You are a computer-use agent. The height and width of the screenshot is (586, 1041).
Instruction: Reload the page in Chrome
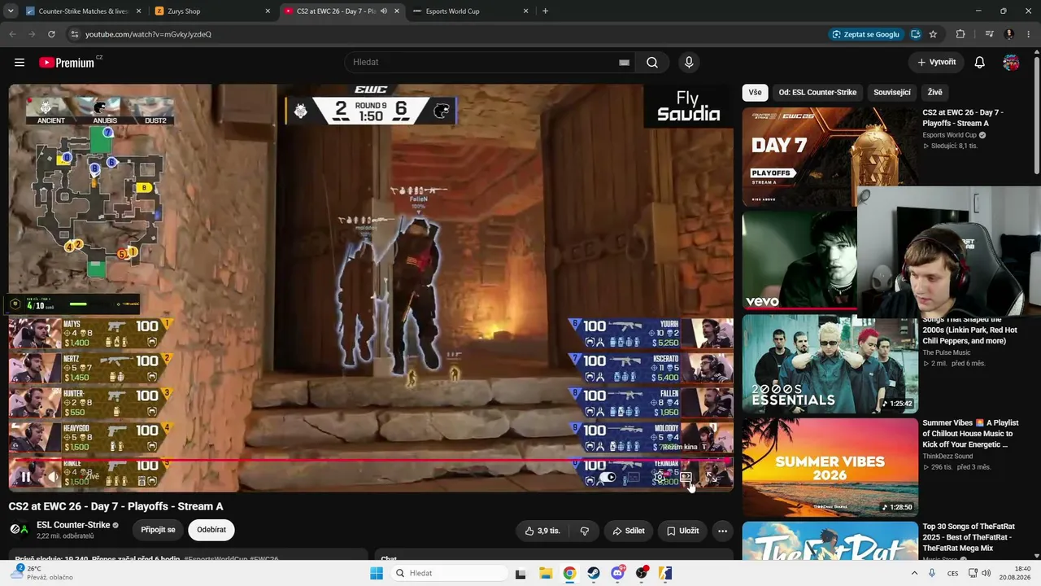click(51, 34)
